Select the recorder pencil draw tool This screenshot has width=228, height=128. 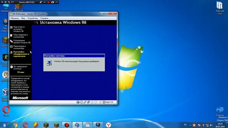(x=41, y=2)
